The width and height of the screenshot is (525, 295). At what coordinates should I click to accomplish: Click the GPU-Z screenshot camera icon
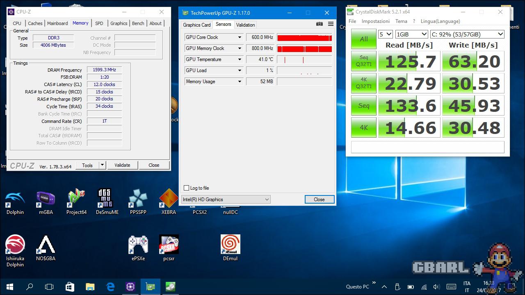(x=320, y=24)
